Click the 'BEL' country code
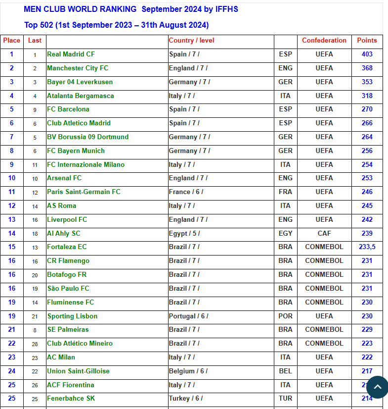Image resolution: width=388 pixels, height=409 pixels. [285, 371]
